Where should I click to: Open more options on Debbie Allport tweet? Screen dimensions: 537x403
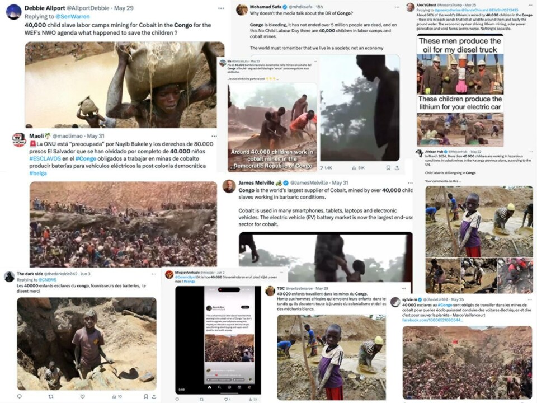[221, 8]
